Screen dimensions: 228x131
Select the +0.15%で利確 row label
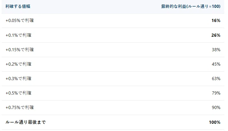20,50
